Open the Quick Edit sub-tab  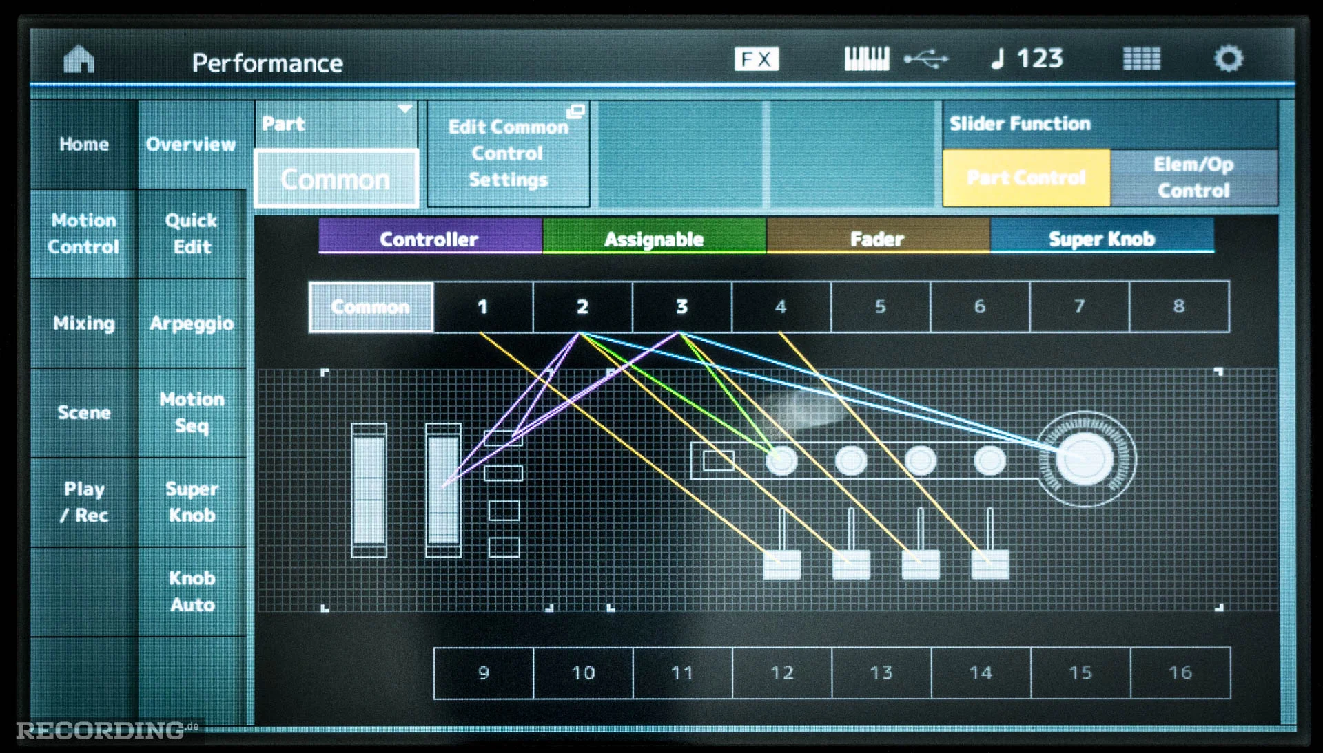192,234
